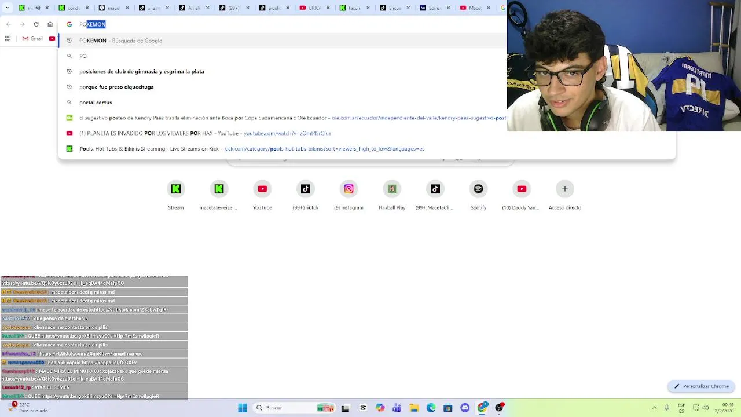Open the Windows Start menu

[x=243, y=408]
